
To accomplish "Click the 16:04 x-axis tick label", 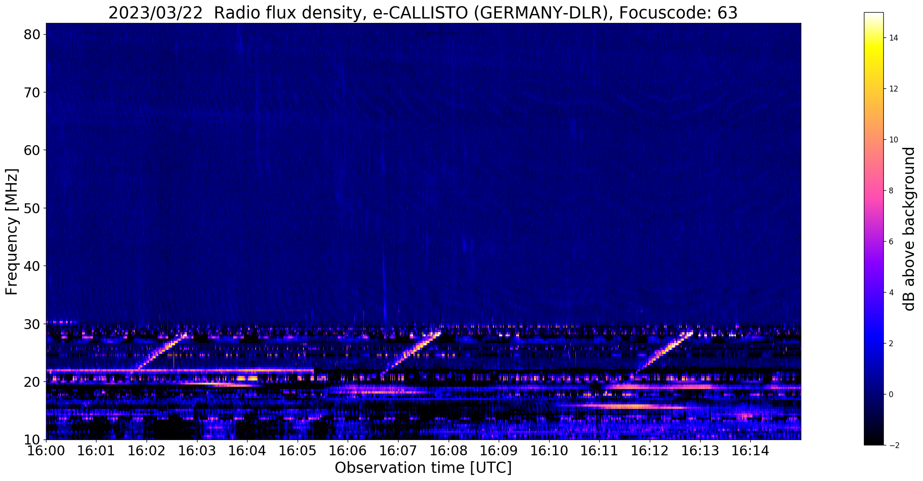I will [x=247, y=451].
